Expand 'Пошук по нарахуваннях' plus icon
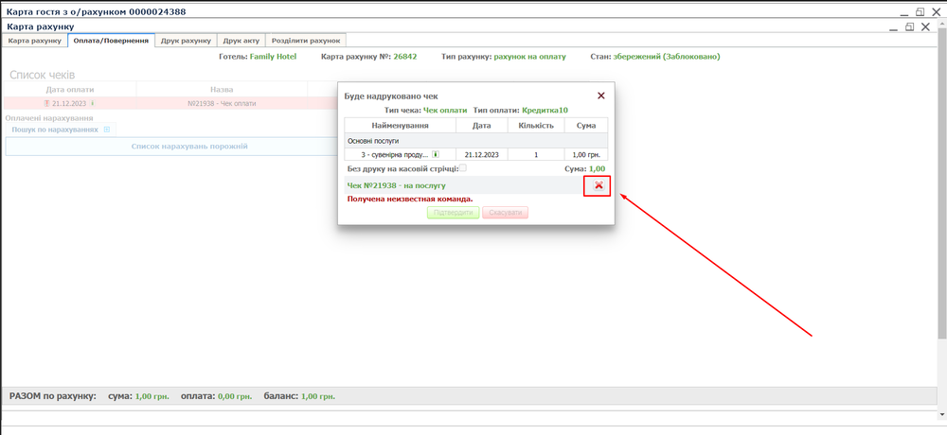This screenshot has height=435, width=947. click(107, 130)
